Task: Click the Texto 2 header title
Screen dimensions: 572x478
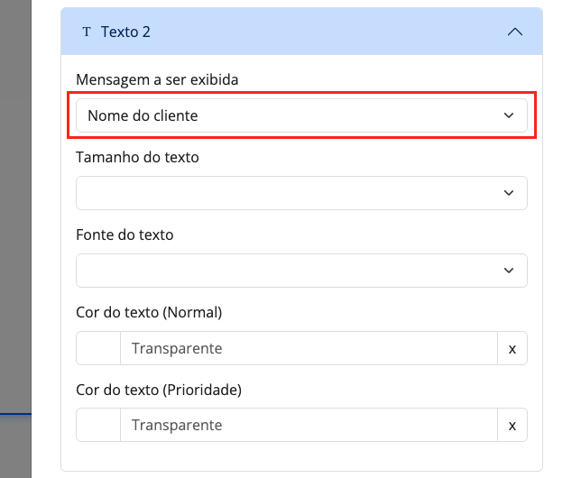Action: click(x=125, y=32)
